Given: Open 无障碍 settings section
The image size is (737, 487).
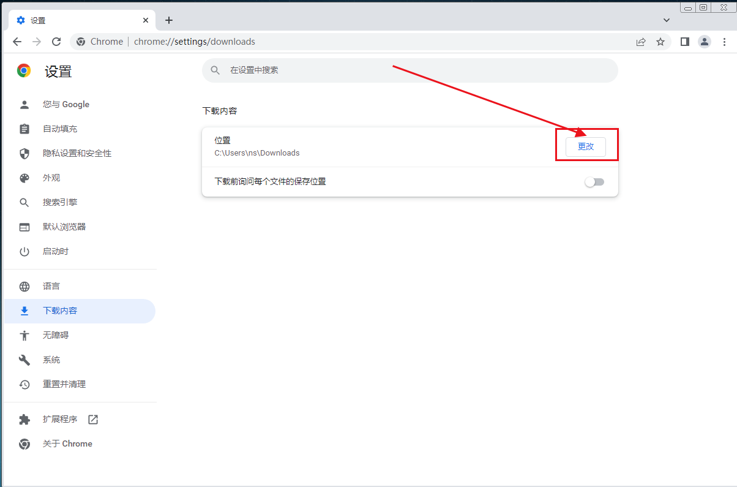Looking at the screenshot, I should (80, 335).
